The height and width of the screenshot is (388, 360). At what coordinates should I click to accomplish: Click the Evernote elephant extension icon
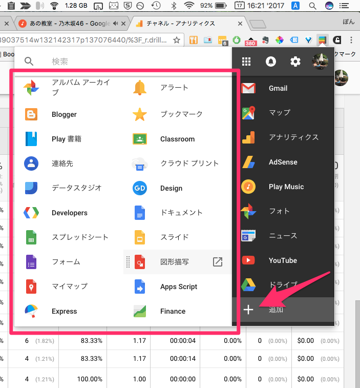pyautogui.click(x=265, y=40)
